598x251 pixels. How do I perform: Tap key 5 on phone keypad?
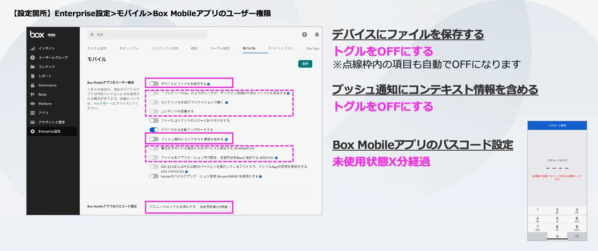coord(557,219)
